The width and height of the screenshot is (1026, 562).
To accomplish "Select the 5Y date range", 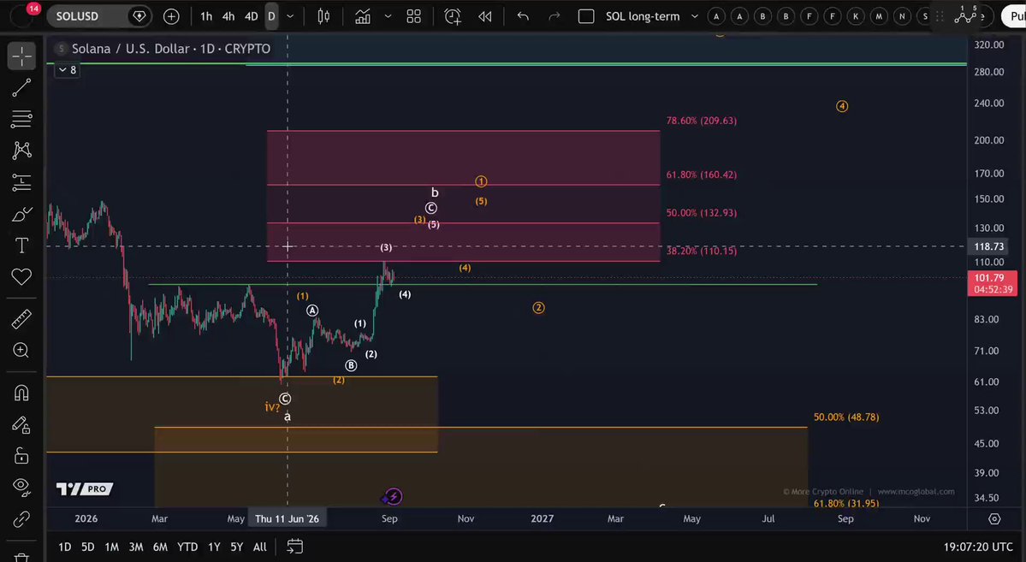I will [x=237, y=547].
